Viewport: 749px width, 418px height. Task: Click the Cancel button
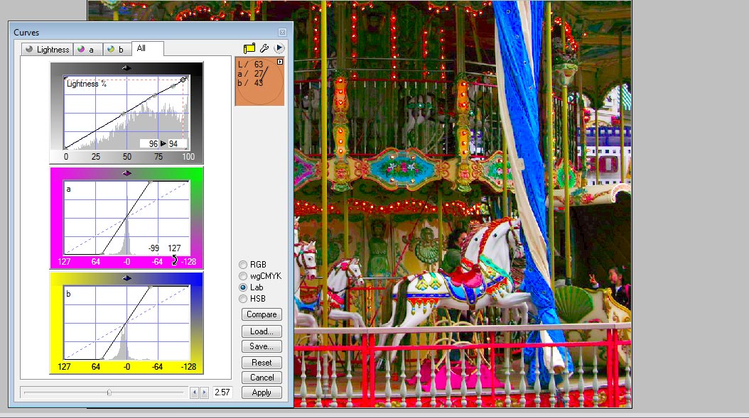click(x=262, y=378)
